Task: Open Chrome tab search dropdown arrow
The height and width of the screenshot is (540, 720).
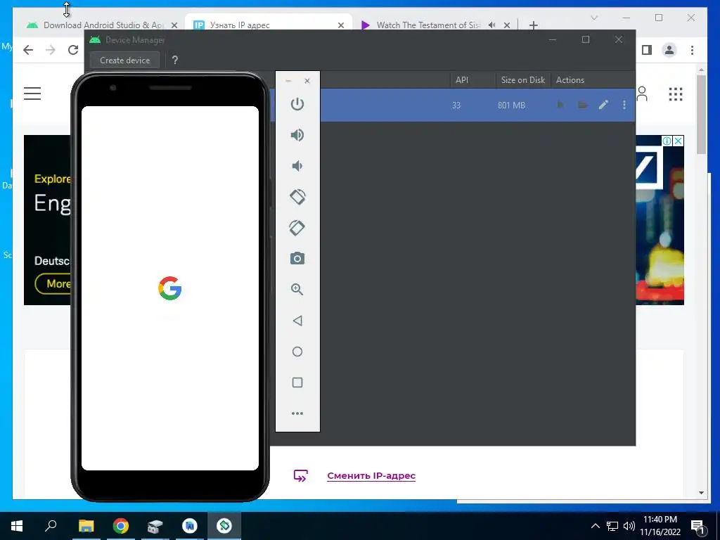Action: [593, 18]
